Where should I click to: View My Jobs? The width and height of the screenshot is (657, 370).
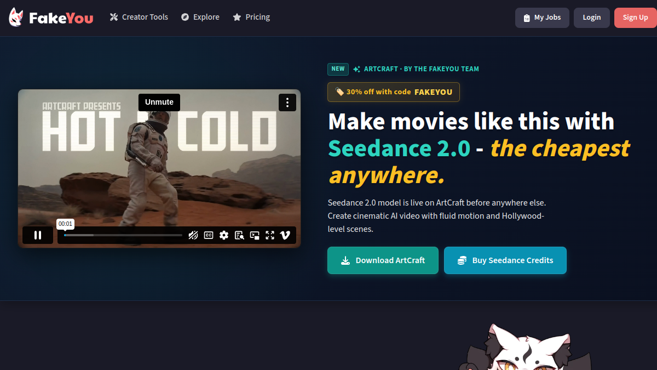542,18
